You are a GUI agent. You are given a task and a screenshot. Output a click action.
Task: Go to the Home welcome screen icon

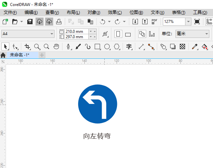[3, 55]
